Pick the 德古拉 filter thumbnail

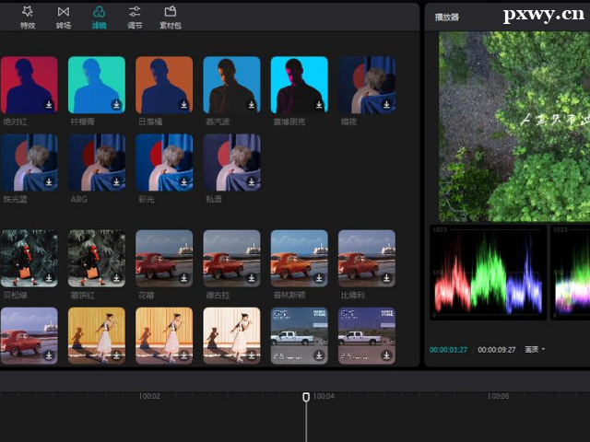pos(231,258)
